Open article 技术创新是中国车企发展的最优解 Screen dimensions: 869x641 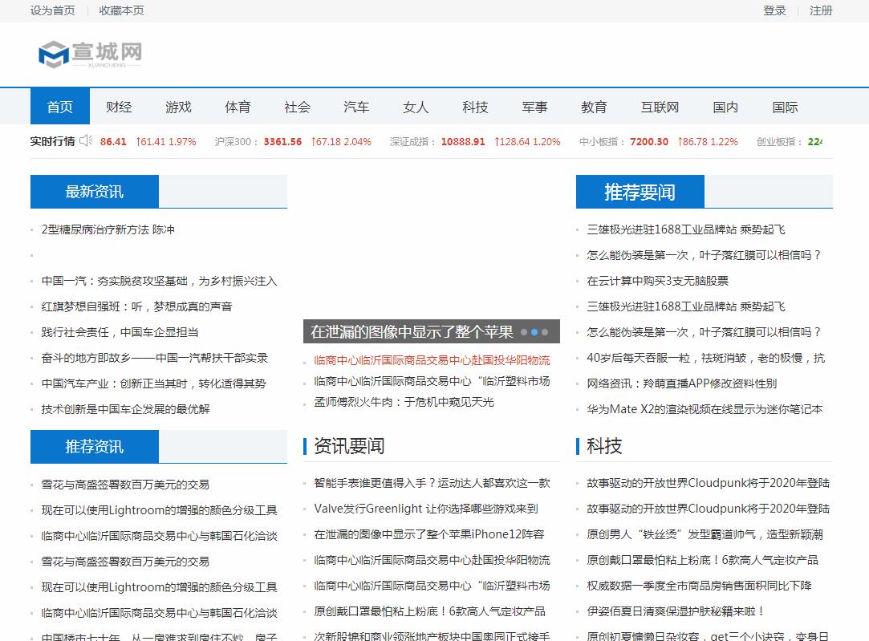(126, 409)
